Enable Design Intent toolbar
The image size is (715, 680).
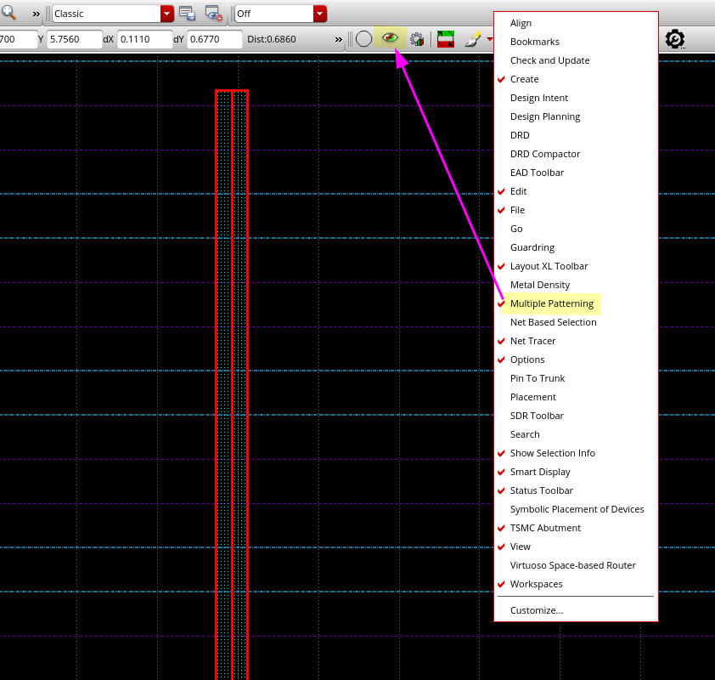pos(539,98)
